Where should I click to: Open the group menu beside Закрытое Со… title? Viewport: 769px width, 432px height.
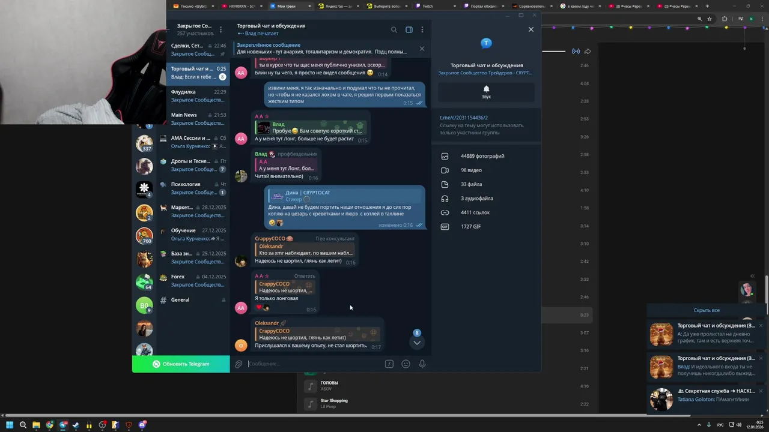(220, 29)
